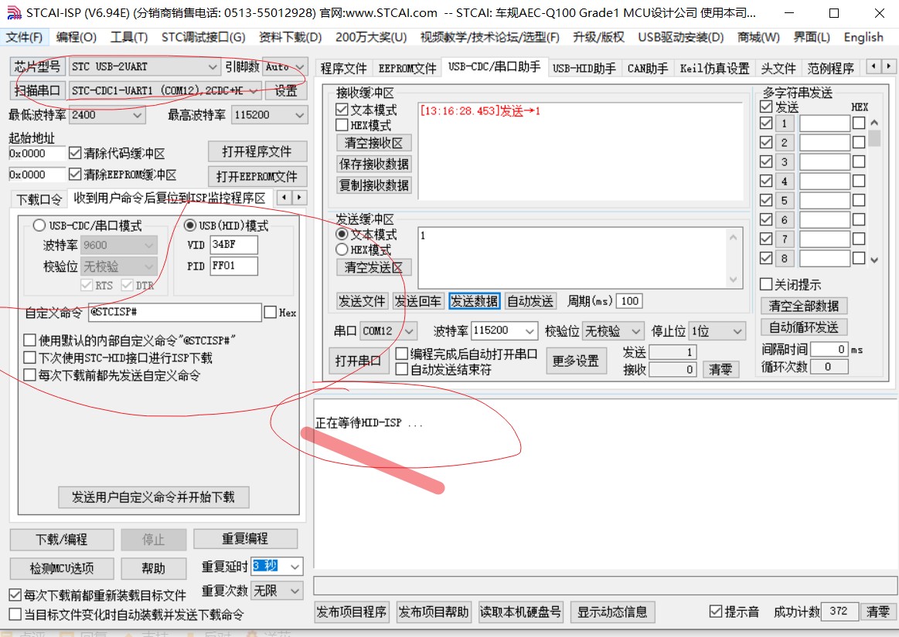This screenshot has width=899, height=637.
Task: Click the 打开程序文件 button
Action: (257, 152)
